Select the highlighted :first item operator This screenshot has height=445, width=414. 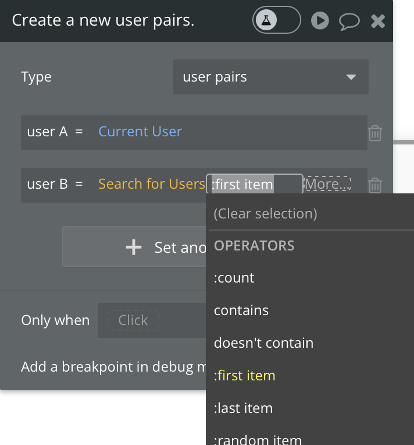(x=245, y=376)
